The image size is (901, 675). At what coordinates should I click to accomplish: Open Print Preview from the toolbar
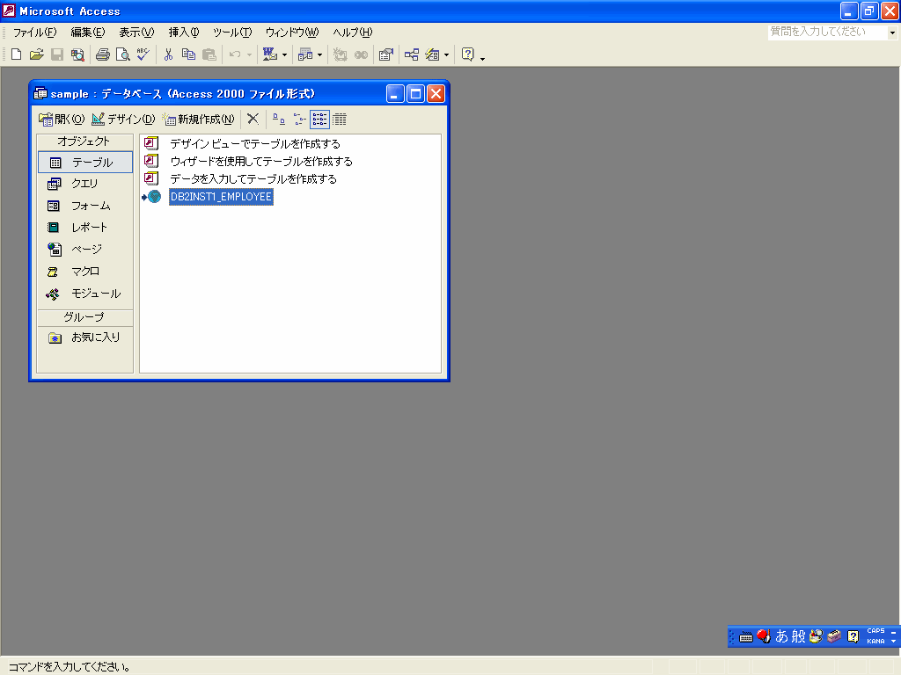pyautogui.click(x=122, y=54)
